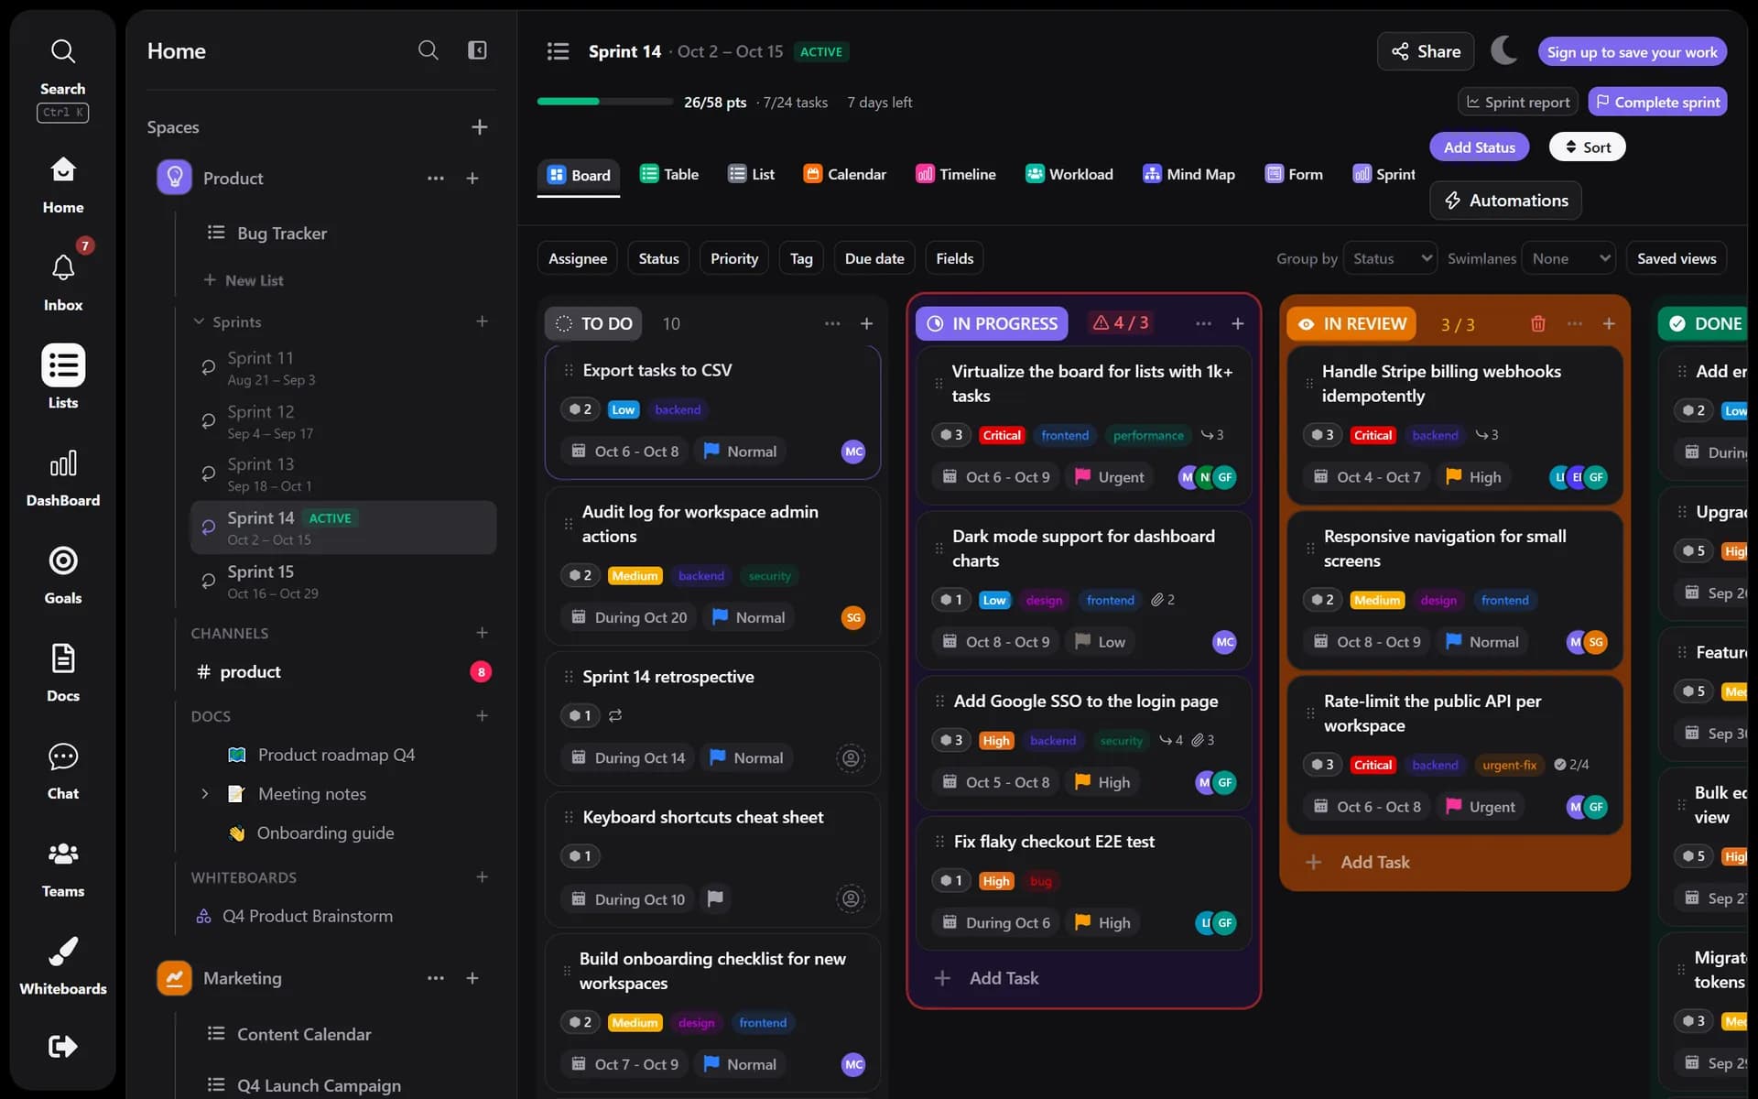Go to DashBoard in the left rail
The width and height of the screenshot is (1758, 1099).
(x=62, y=479)
